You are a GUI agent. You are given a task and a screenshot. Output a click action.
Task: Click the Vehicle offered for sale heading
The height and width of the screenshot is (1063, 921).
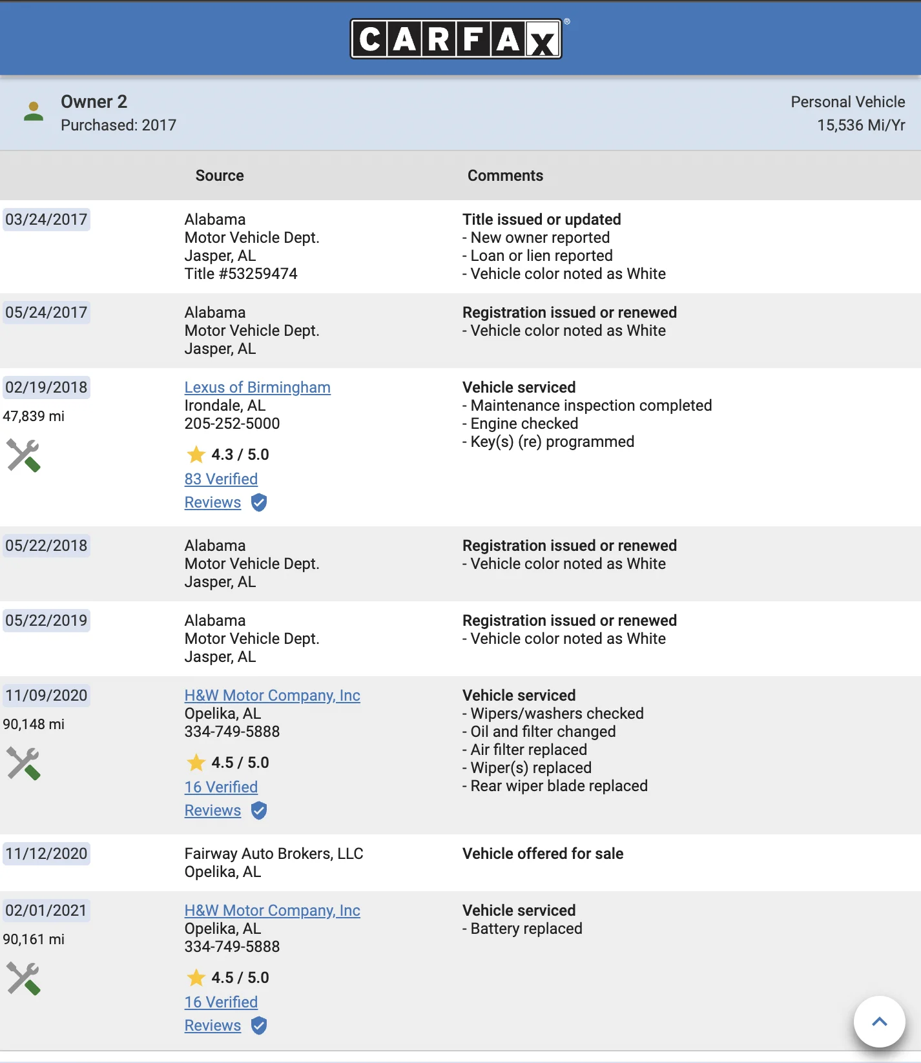pyautogui.click(x=543, y=854)
